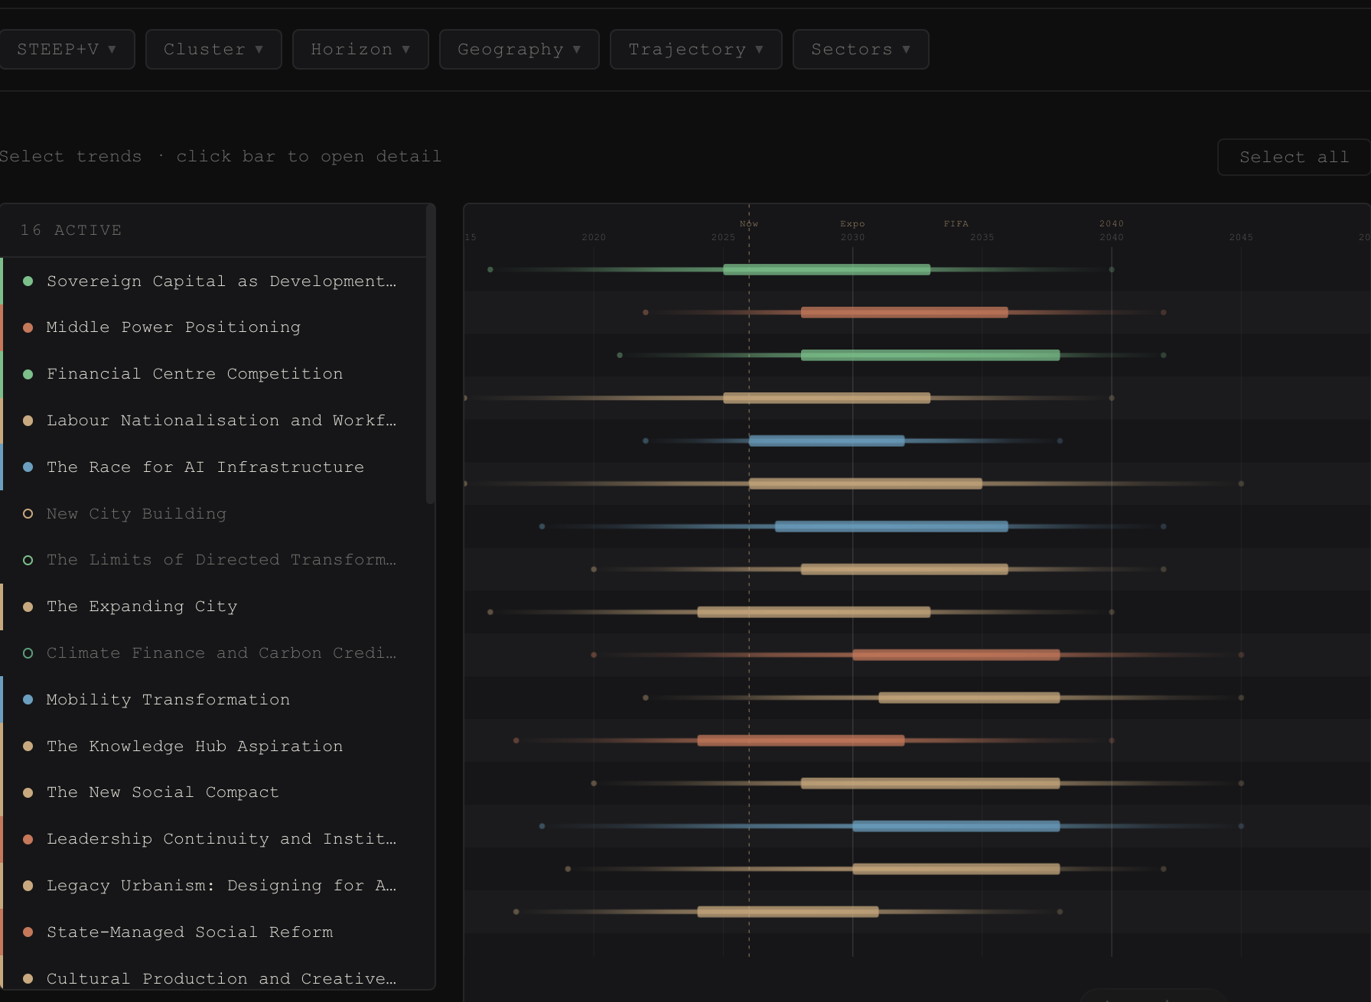The height and width of the screenshot is (1002, 1371).
Task: Click the 'Select trends · click bar' hint text
Action: (x=220, y=157)
